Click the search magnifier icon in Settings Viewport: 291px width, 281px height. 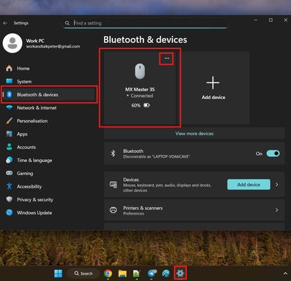pos(67,23)
